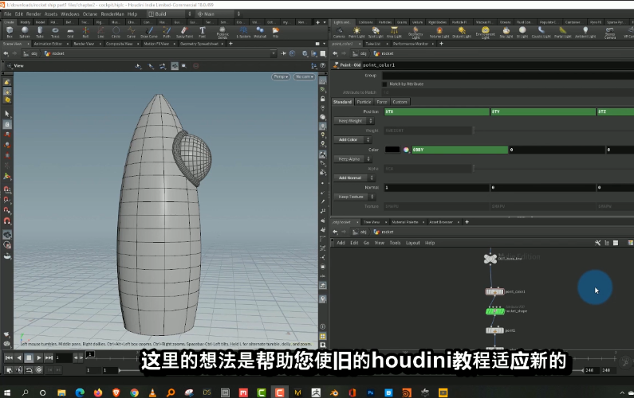634x398 pixels.
Task: Add an Area Light
Action: point(394,33)
